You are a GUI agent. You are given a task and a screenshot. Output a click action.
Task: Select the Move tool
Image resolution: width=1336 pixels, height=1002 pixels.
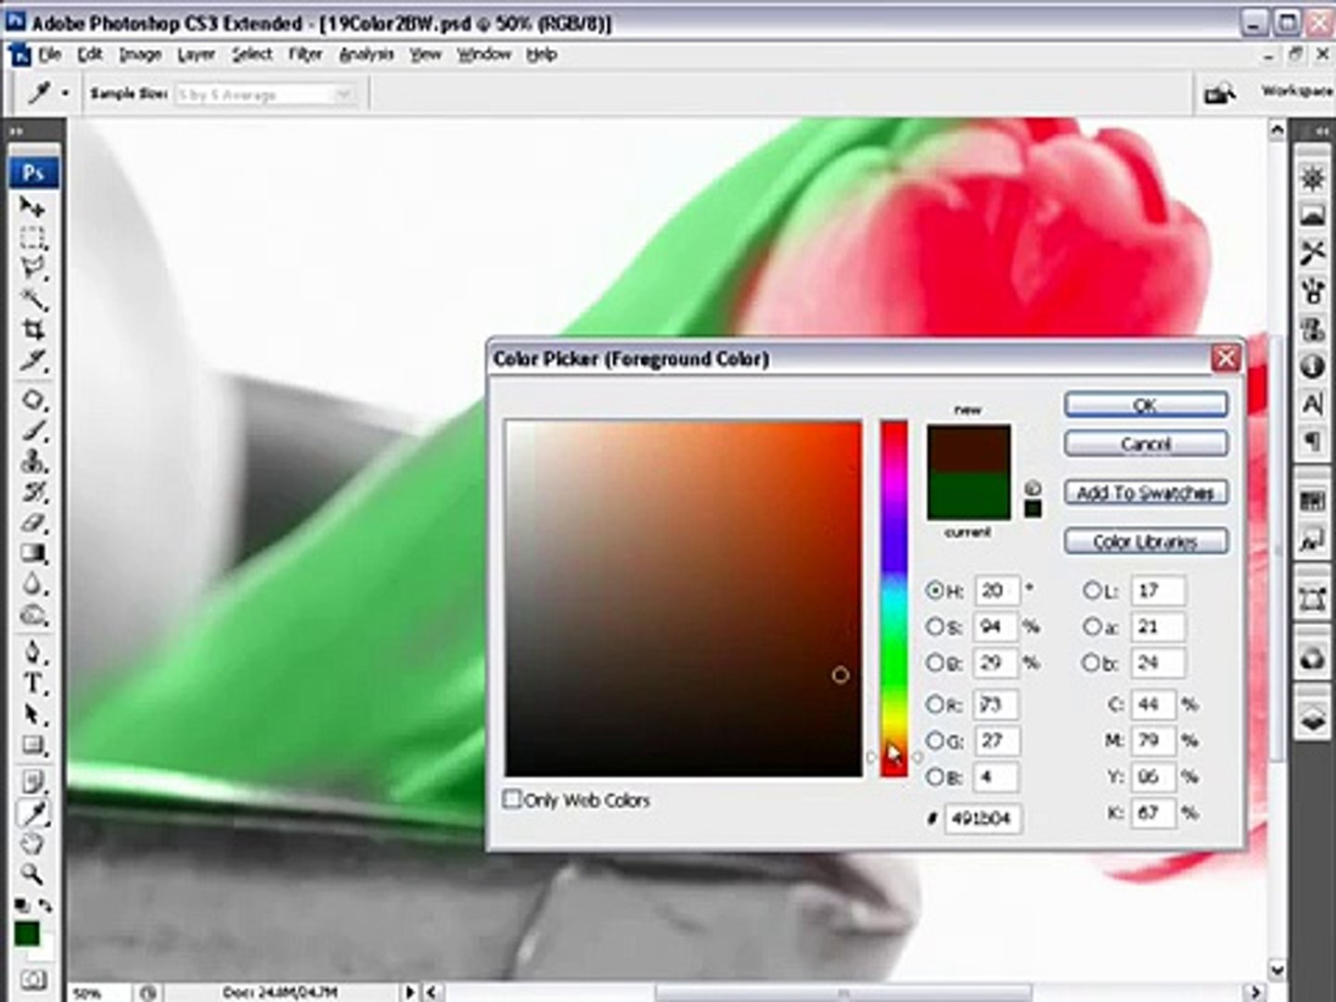pyautogui.click(x=32, y=208)
